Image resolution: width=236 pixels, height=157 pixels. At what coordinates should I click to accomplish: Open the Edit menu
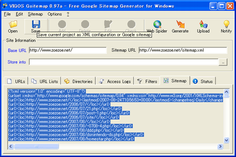pyautogui.click(x=19, y=14)
